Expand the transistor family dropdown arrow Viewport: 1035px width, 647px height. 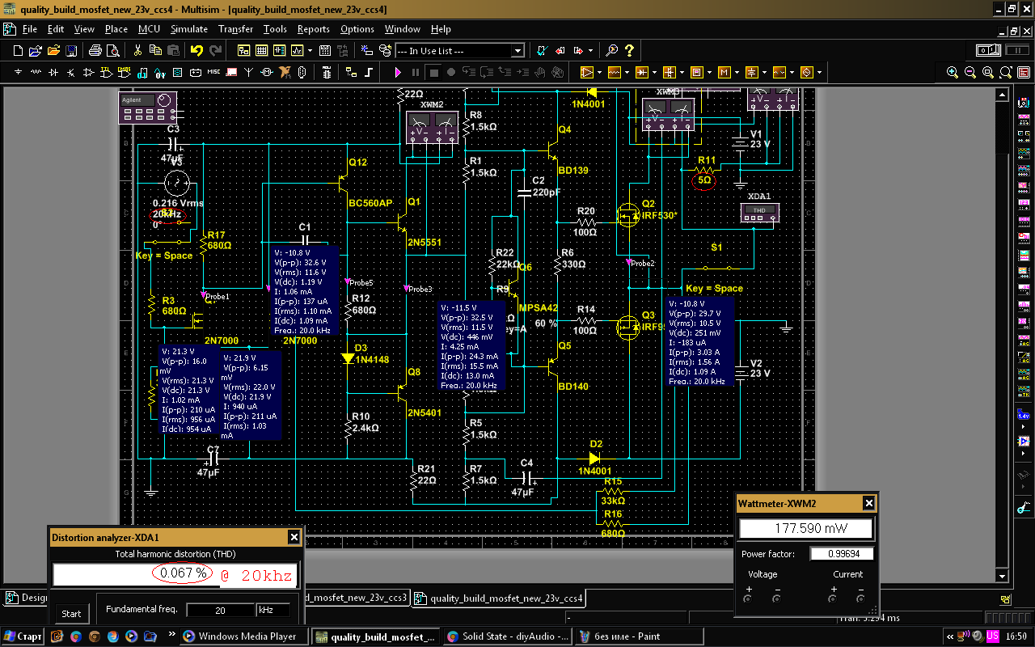pyautogui.click(x=683, y=73)
